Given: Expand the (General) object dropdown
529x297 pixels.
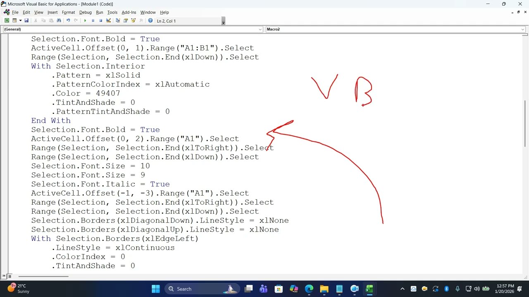Looking at the screenshot, I should pyautogui.click(x=260, y=29).
